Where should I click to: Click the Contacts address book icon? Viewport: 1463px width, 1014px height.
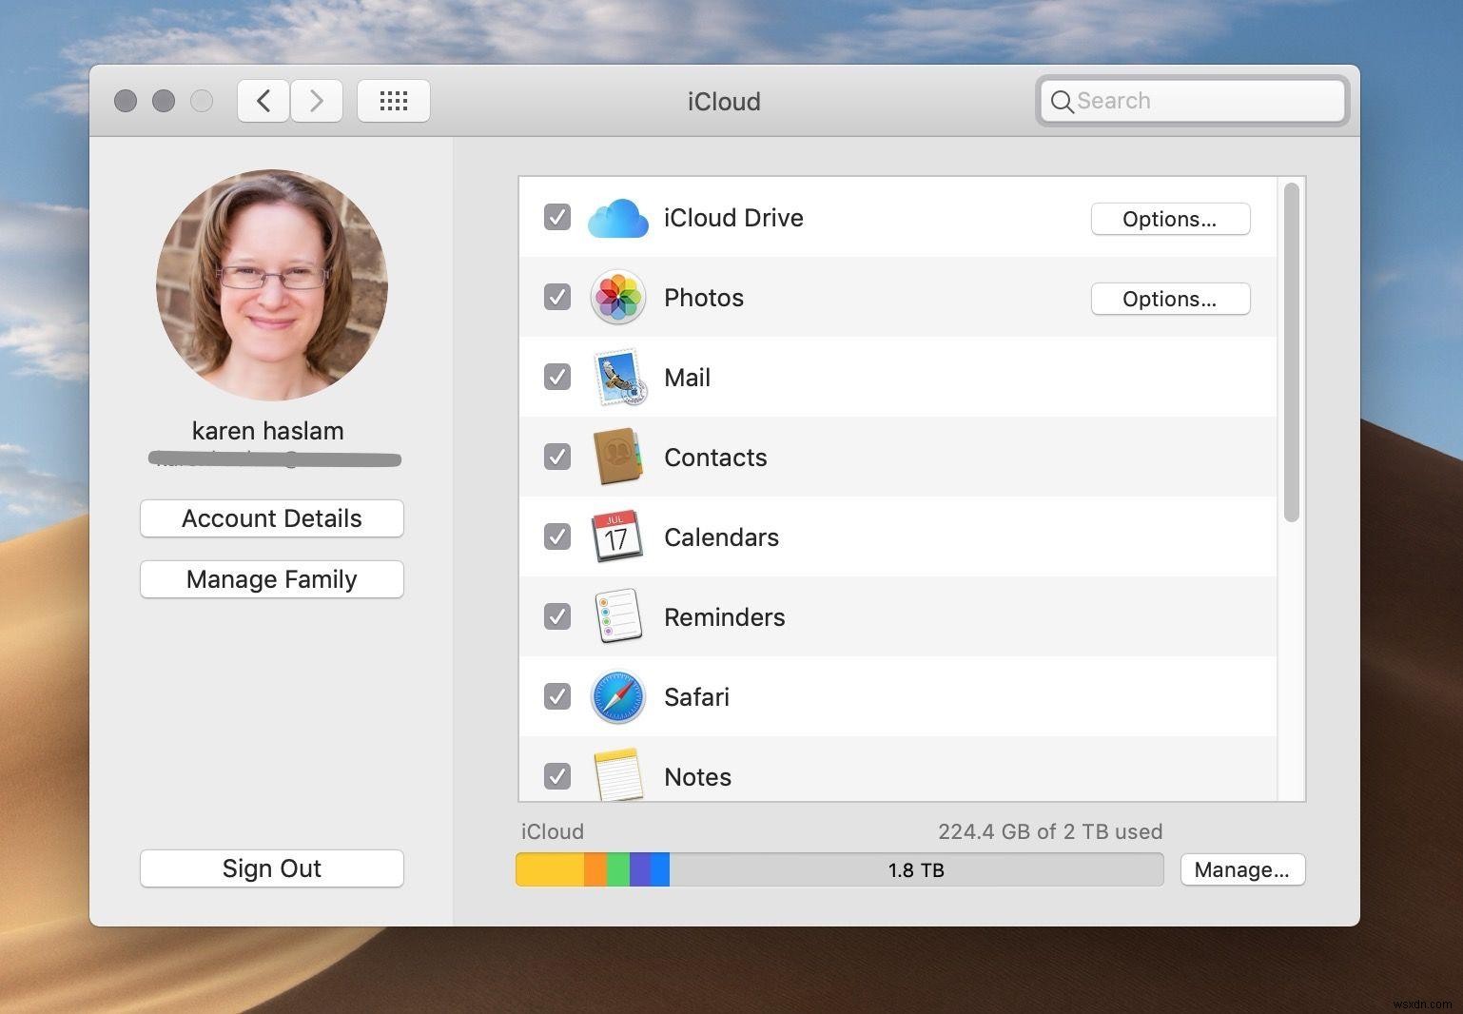618,457
